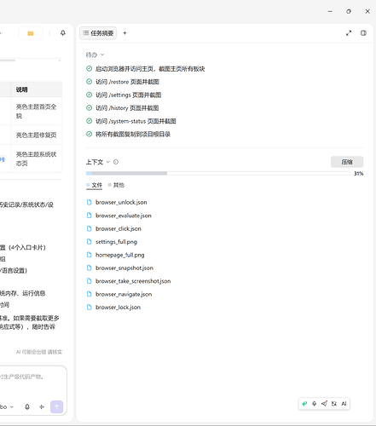This screenshot has height=426, width=376.
Task: Click the info icon next to 上下文
Action: [x=116, y=162]
